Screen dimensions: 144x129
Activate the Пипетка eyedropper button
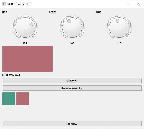click(x=72, y=124)
